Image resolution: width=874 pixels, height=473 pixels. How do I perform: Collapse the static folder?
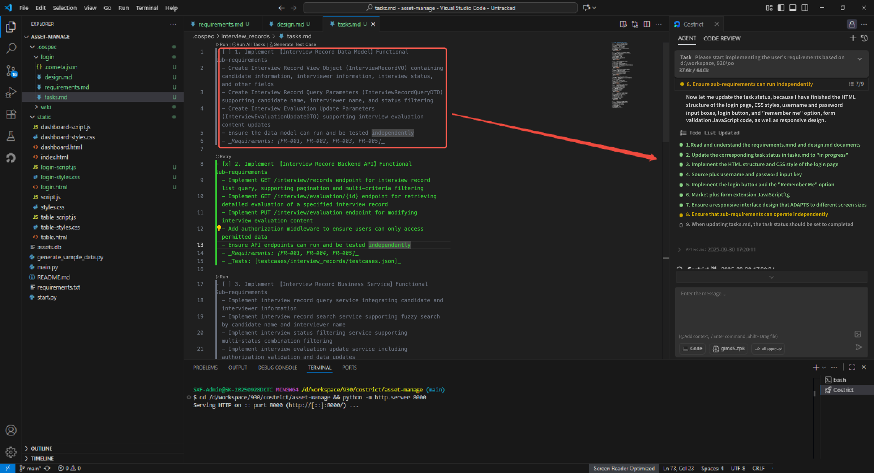tap(33, 117)
